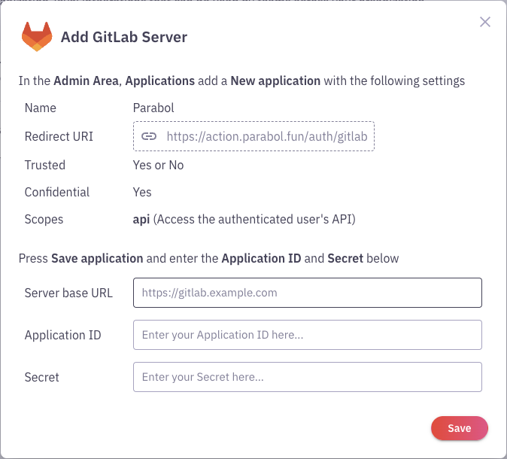The image size is (507, 459).
Task: Click the "Redirect URI" label
Action: (59, 137)
